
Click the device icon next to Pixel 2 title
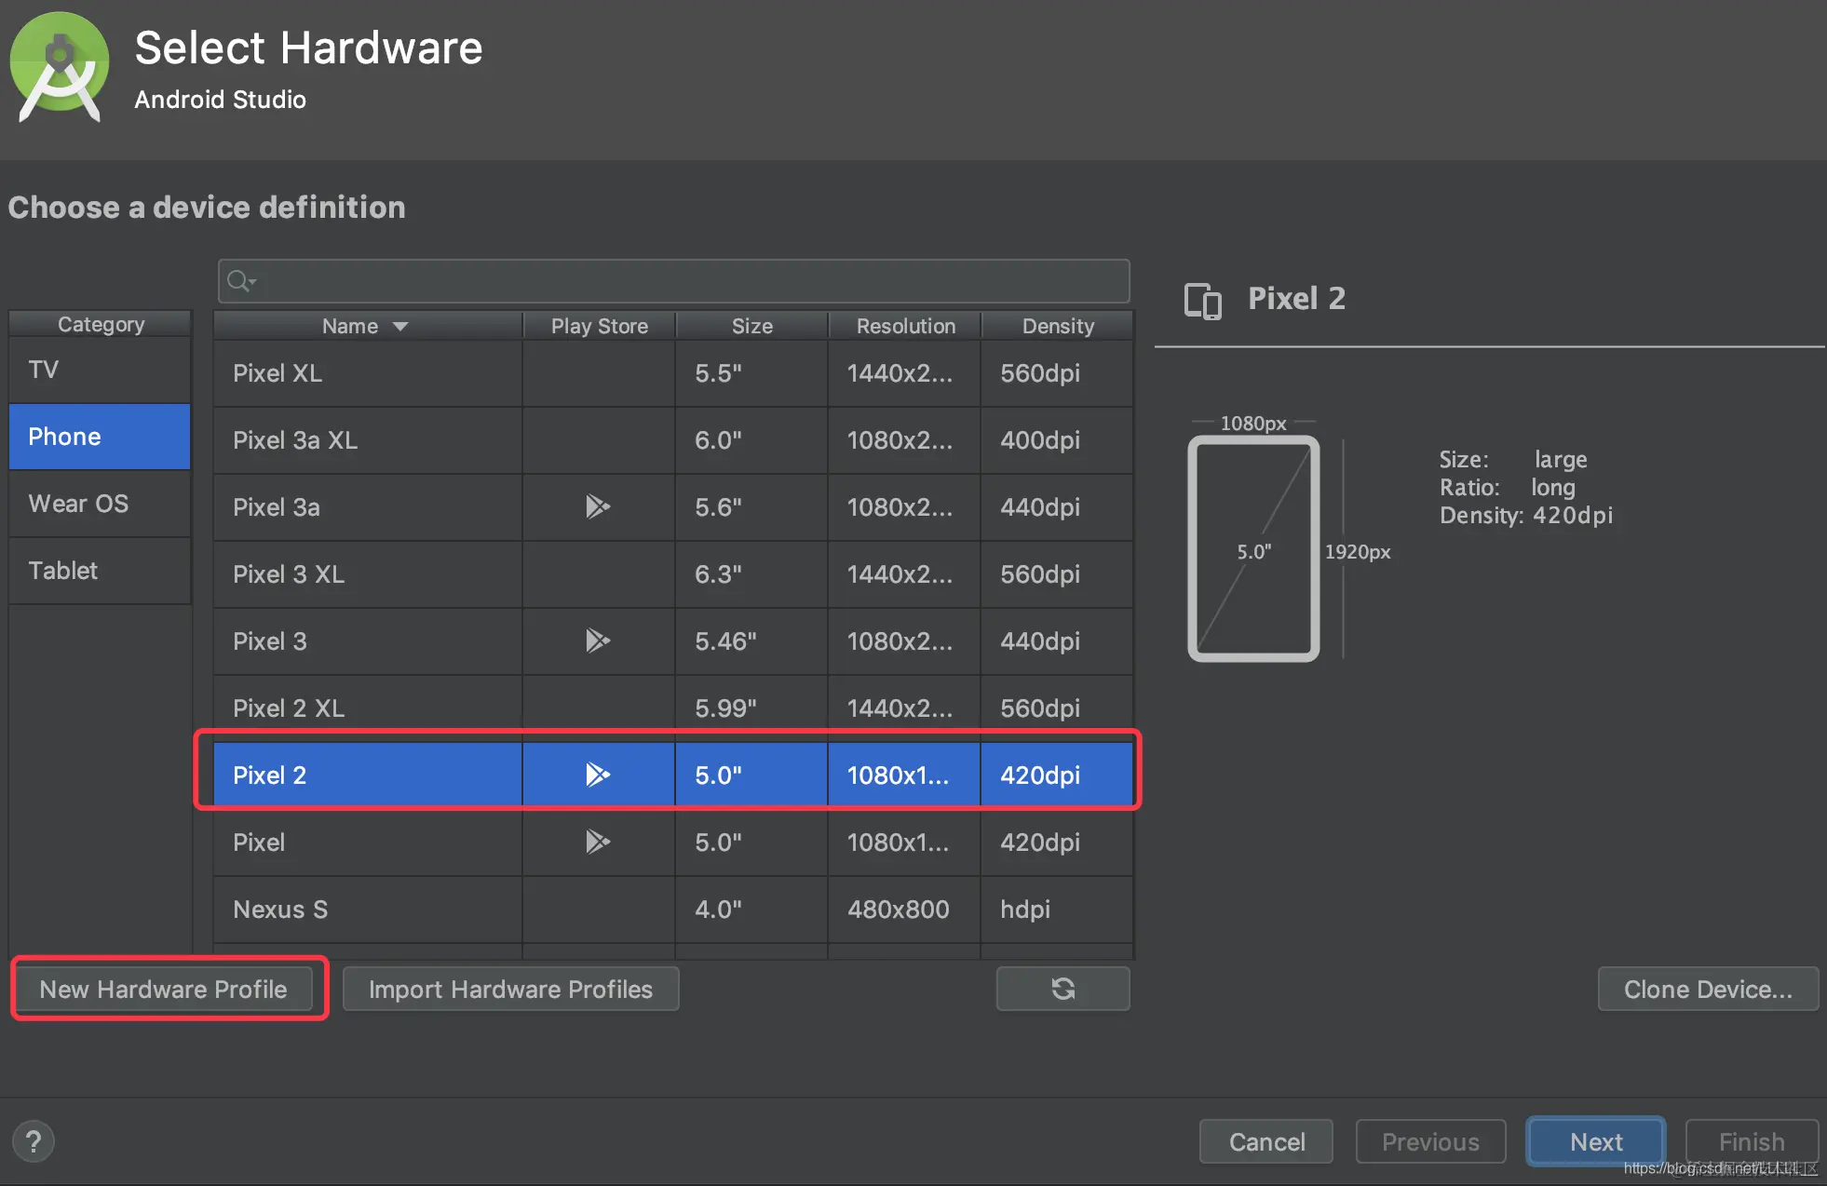[1202, 301]
